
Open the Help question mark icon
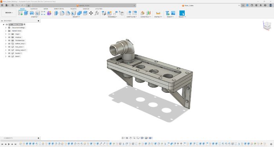[265, 5]
